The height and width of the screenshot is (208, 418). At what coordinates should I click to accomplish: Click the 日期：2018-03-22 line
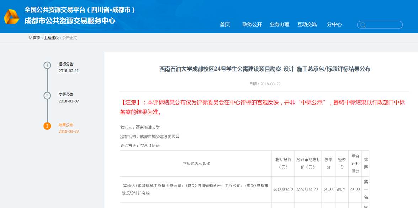[265, 84]
